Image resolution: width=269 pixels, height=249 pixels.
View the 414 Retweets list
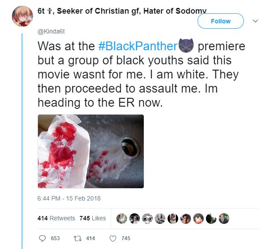(56, 218)
